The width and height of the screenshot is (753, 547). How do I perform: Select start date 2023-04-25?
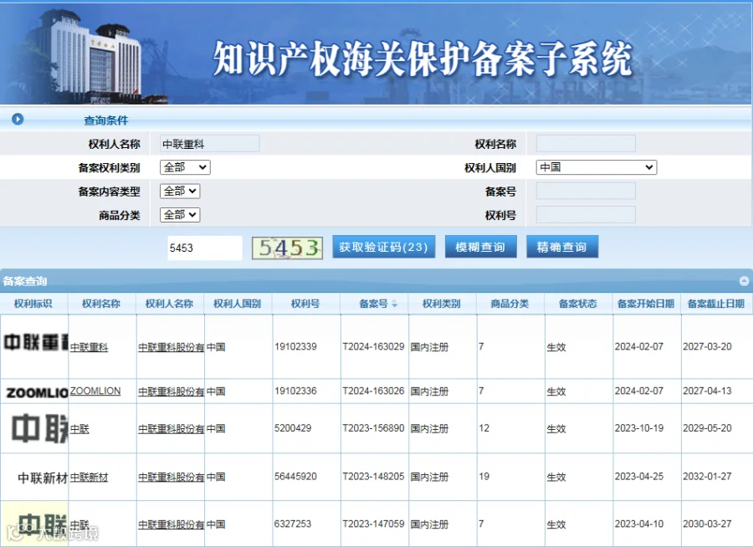639,477
